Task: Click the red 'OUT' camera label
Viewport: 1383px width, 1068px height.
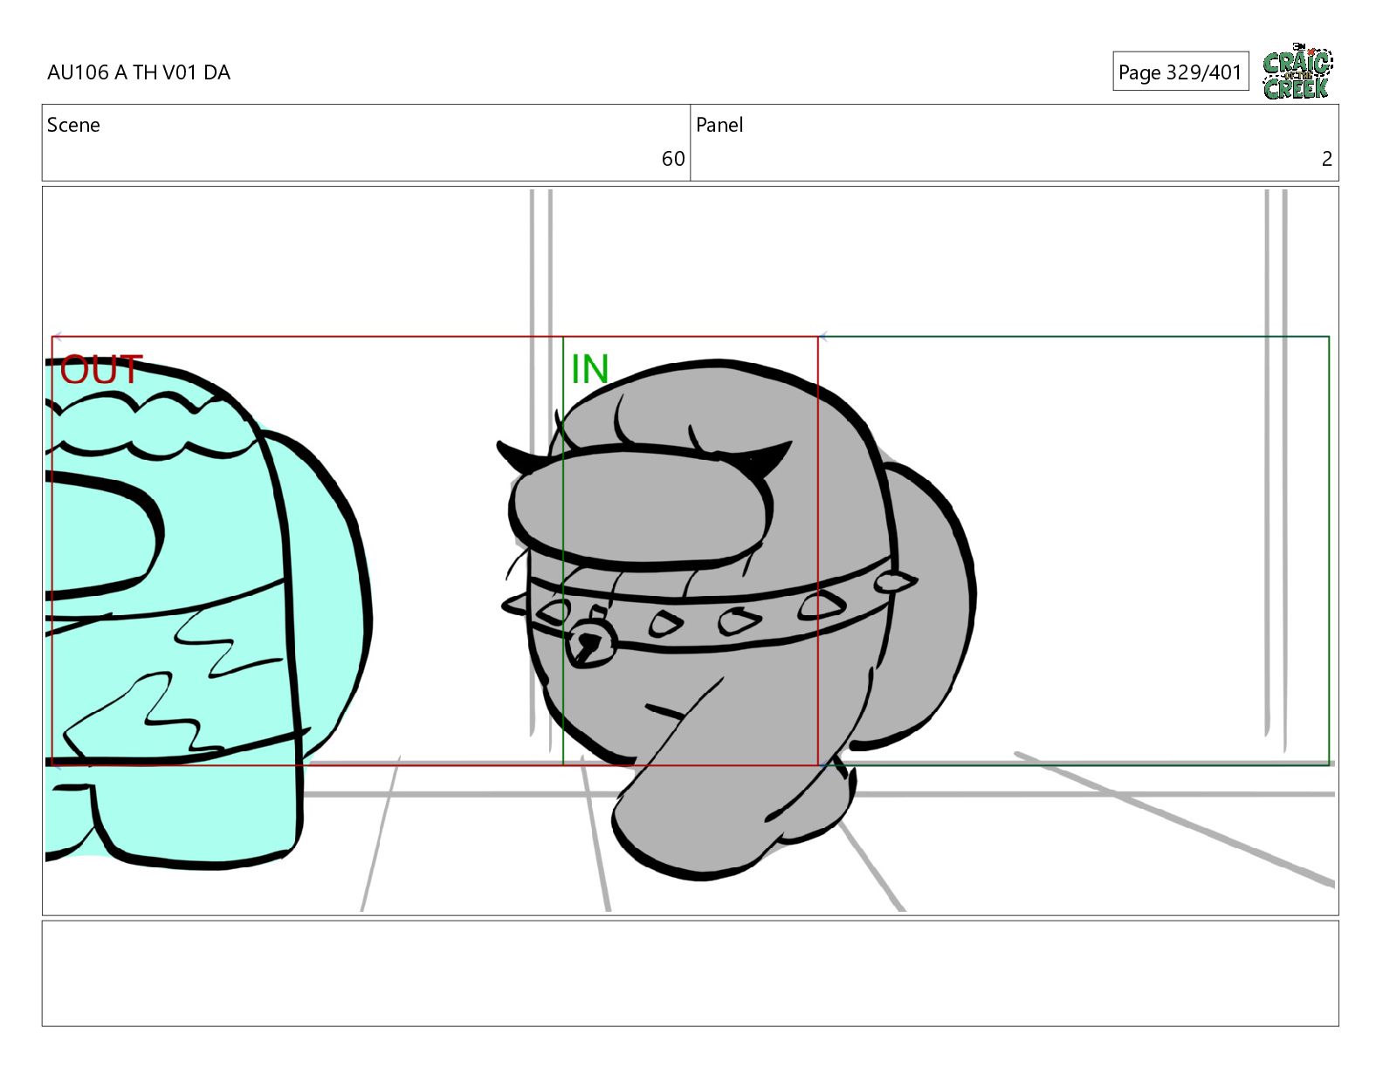Action: (x=100, y=370)
